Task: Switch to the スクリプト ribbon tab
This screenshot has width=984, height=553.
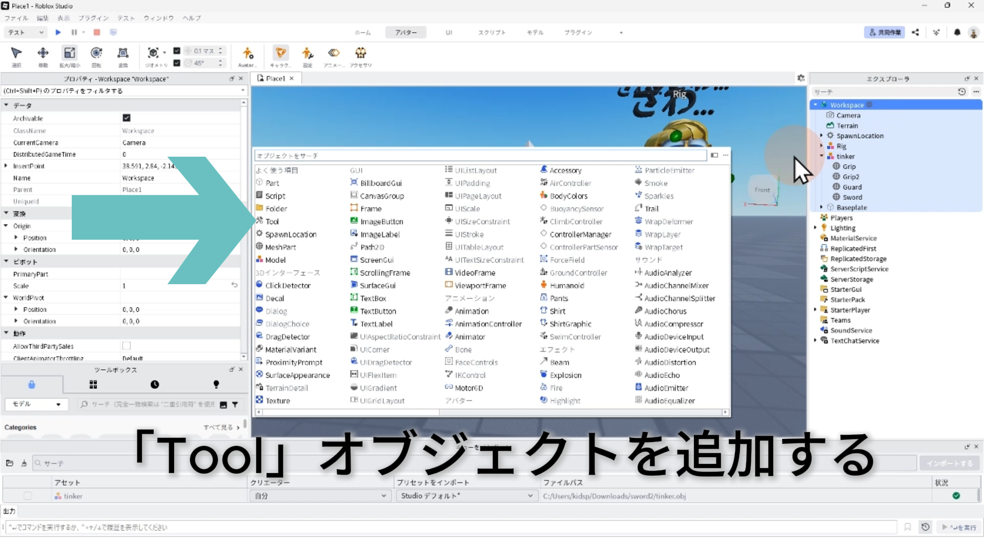Action: 491,32
